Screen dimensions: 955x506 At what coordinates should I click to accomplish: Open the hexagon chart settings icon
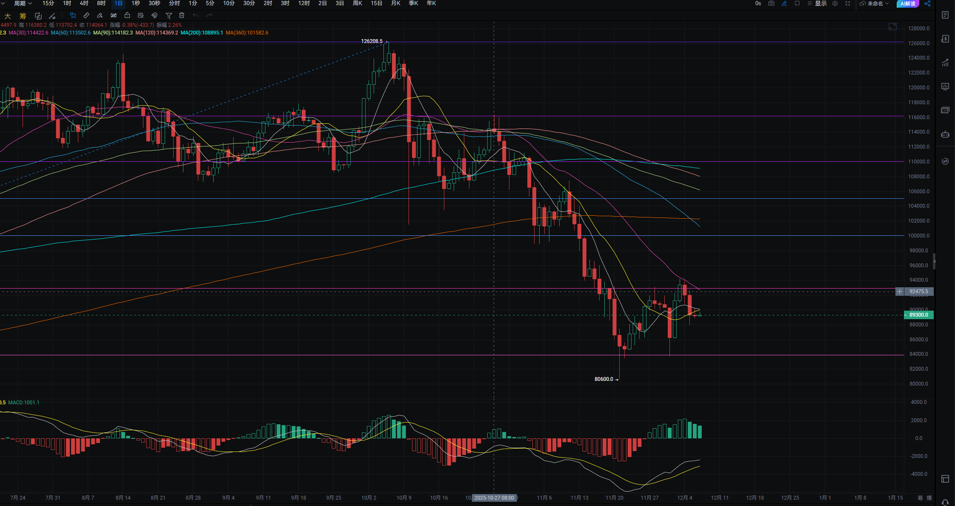pos(835,3)
